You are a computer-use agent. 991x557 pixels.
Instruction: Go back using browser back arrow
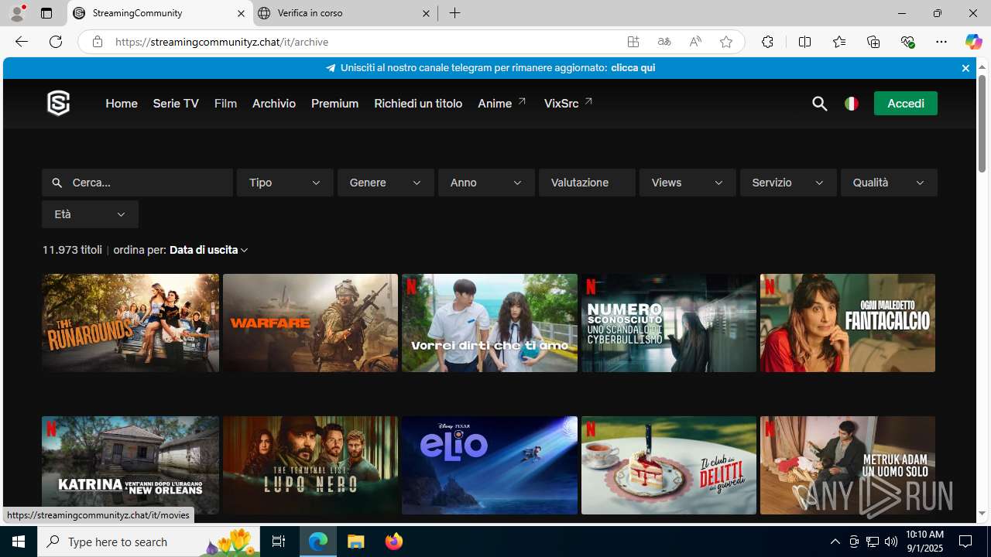(x=21, y=42)
